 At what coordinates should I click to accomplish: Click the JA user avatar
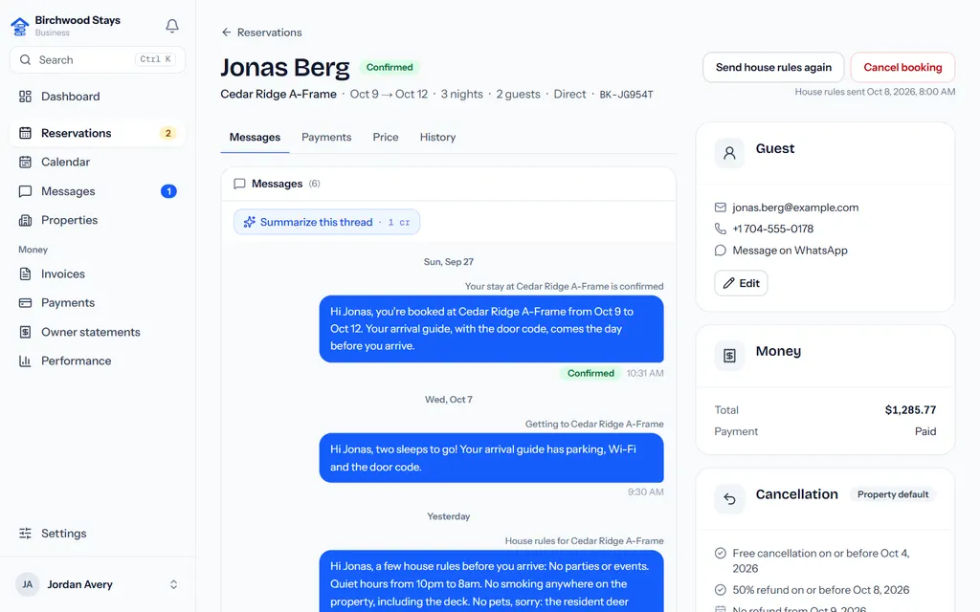(x=28, y=584)
